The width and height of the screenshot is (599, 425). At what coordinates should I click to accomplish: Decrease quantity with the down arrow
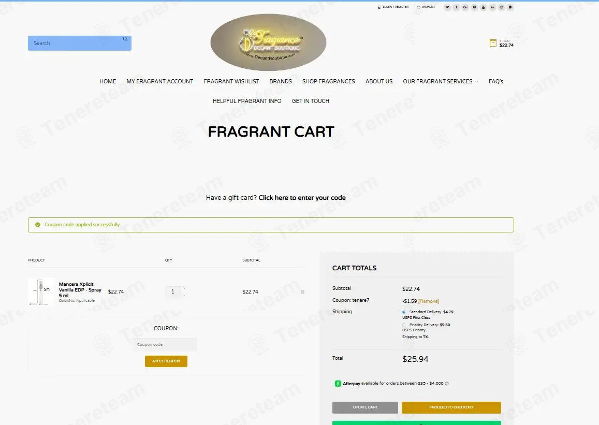coord(184,295)
